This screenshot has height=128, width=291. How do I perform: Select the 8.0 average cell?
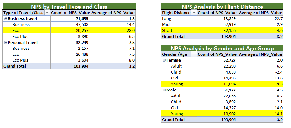point(132,60)
